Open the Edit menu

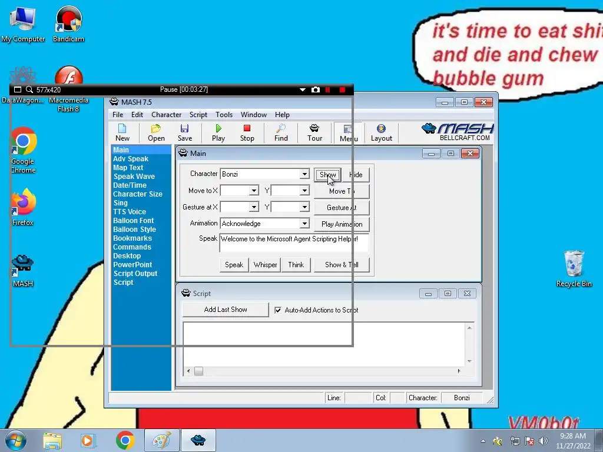137,115
